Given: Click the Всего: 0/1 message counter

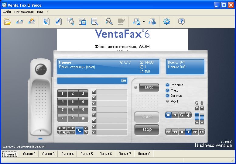Looking at the screenshot, I should [x=176, y=62].
